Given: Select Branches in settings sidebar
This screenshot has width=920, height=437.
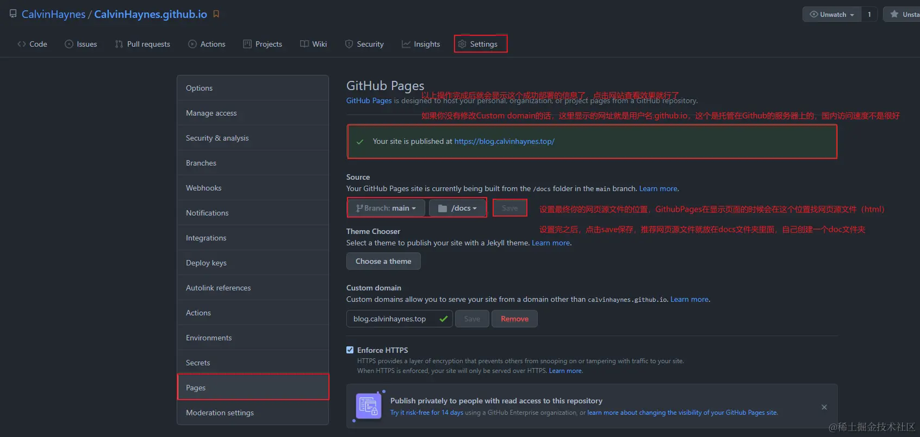Looking at the screenshot, I should pos(253,163).
